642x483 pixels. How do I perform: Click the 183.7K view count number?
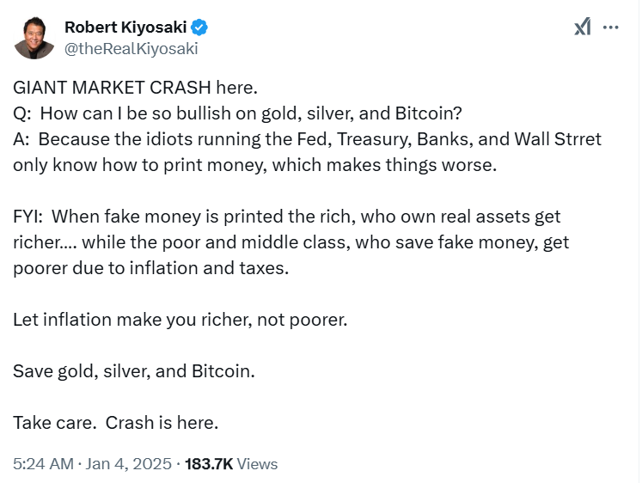click(210, 464)
